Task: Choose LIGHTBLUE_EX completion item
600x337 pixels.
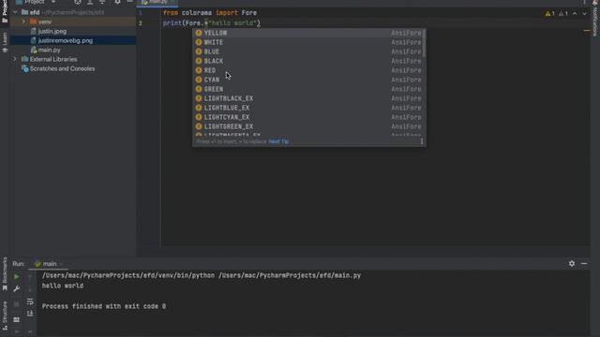Action: click(x=308, y=108)
